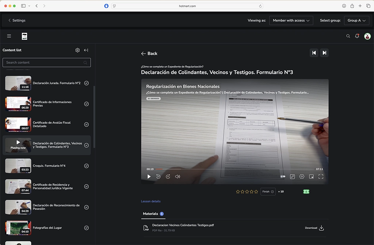Enable picture-in-picture mode
This screenshot has height=245, width=374.
point(311,176)
